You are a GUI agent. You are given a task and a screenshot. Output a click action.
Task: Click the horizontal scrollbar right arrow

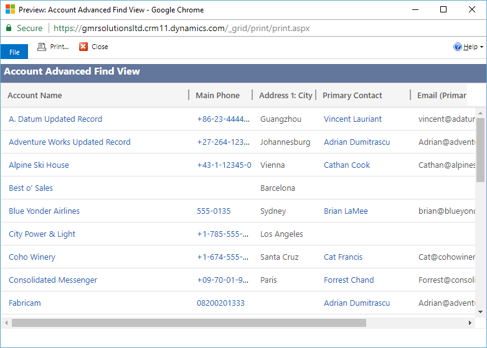(x=470, y=323)
